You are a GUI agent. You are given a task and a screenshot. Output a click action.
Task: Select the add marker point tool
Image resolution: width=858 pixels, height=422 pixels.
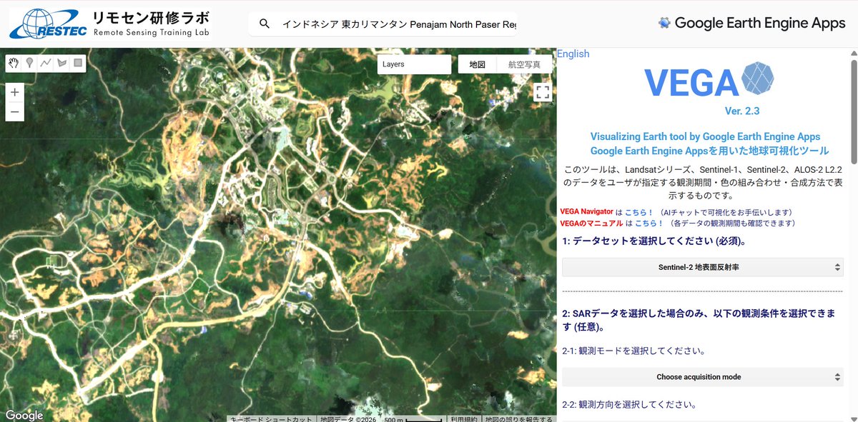pyautogui.click(x=29, y=63)
